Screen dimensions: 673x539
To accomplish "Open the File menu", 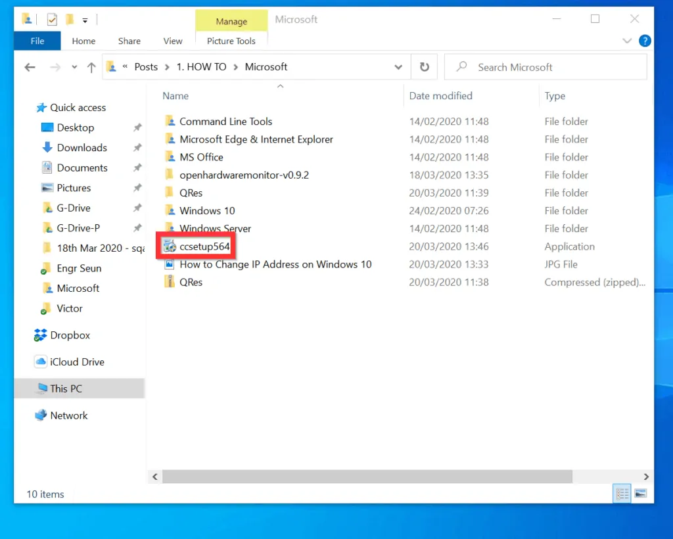I will (x=37, y=41).
